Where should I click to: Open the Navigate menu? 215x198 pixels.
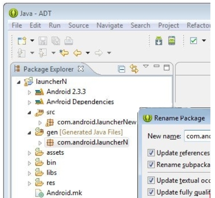(110, 25)
